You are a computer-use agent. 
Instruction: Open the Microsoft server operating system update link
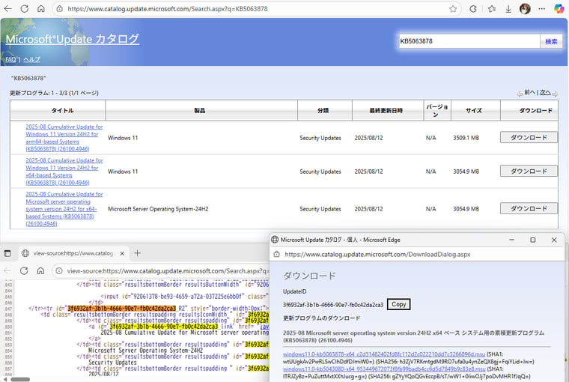point(64,209)
